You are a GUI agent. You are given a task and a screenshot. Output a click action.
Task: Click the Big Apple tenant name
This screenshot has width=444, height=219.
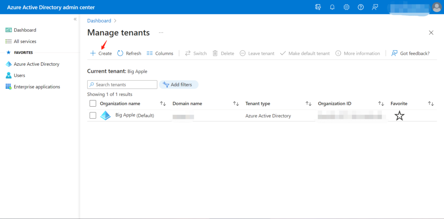tap(125, 115)
